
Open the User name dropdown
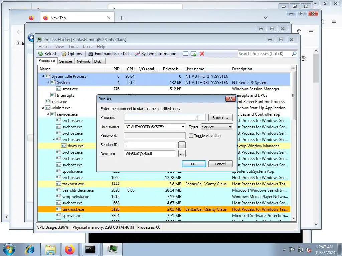(183, 127)
